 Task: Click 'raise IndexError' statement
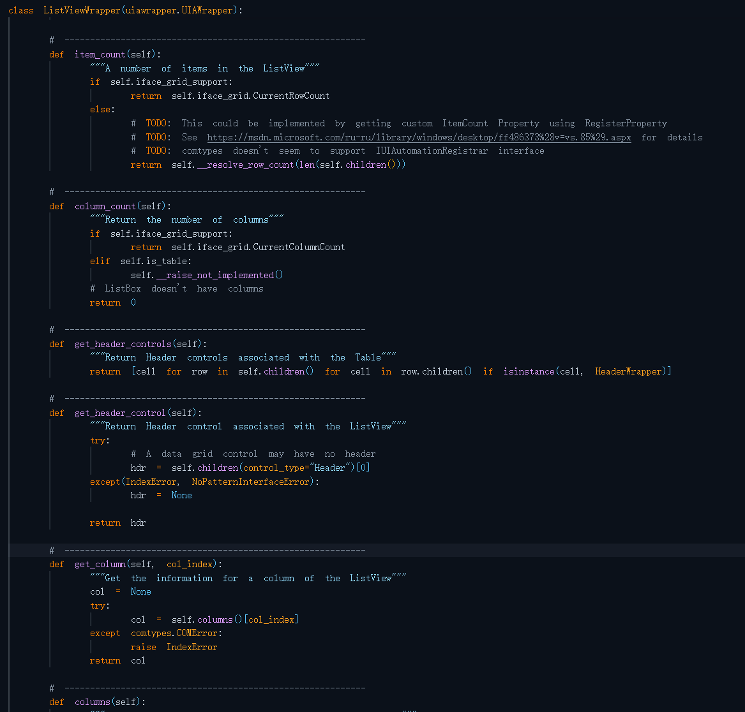(174, 647)
